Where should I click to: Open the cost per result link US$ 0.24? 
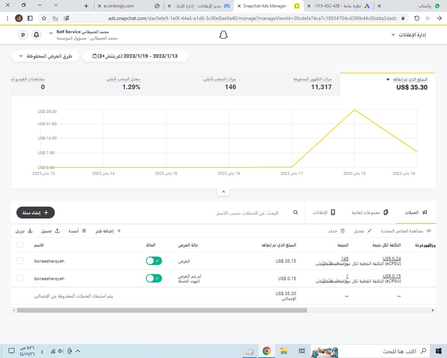[392, 259]
